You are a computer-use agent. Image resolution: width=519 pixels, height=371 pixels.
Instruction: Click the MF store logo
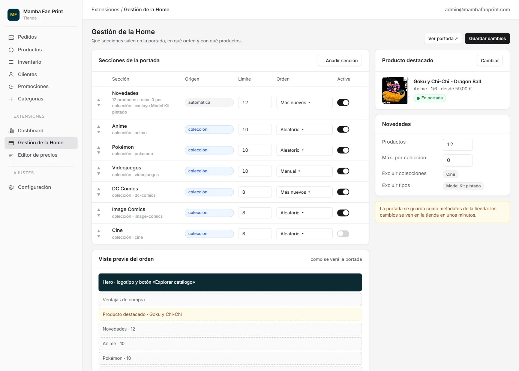(13, 15)
